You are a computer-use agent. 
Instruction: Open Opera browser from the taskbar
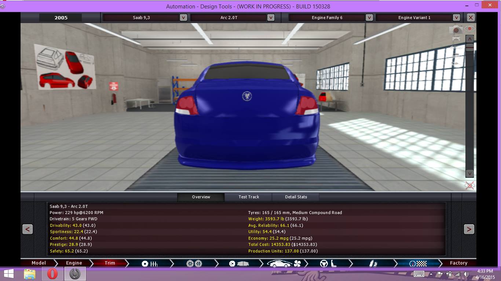[x=52, y=274]
